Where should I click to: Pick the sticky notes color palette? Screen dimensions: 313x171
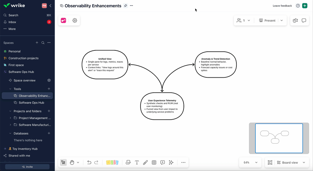coord(112,163)
